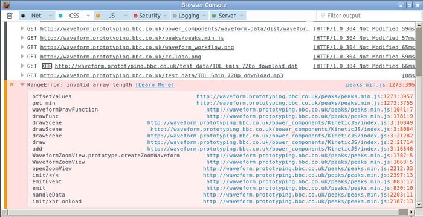Open peaks.min.js:830:10 emit frame source link

(309, 188)
